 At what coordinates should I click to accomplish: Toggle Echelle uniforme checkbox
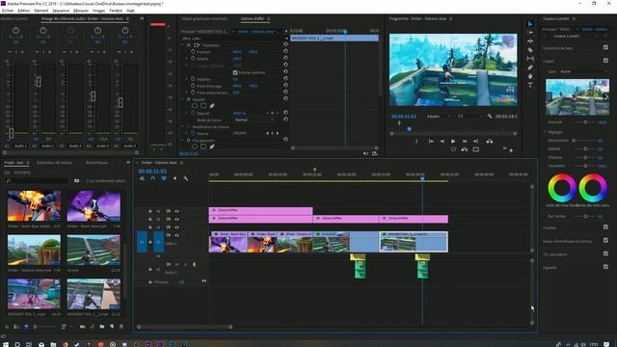[235, 72]
